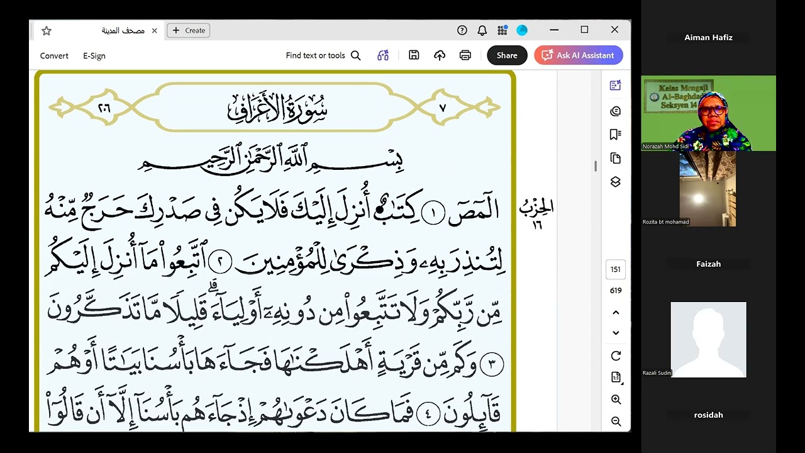
Task: Open the page thumbnails copy icon
Action: point(616,159)
